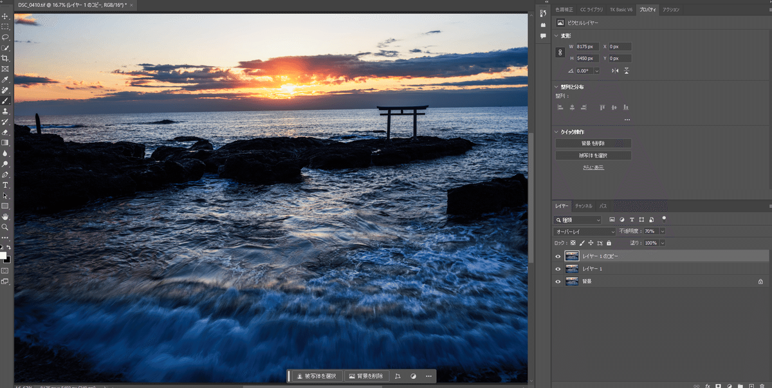Viewport: 772px width, 388px height.
Task: Select the Zoom magnifier tool
Action: point(5,227)
